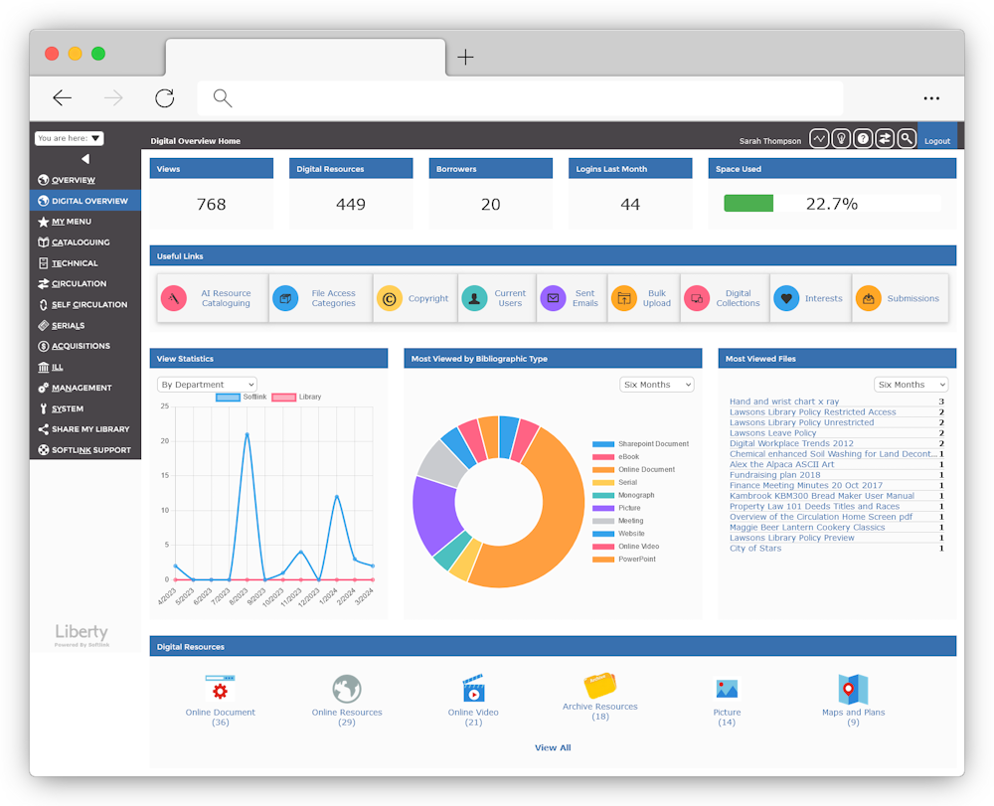Screen dimensions: 994x806
Task: Open File Access Categories
Action: pos(320,297)
